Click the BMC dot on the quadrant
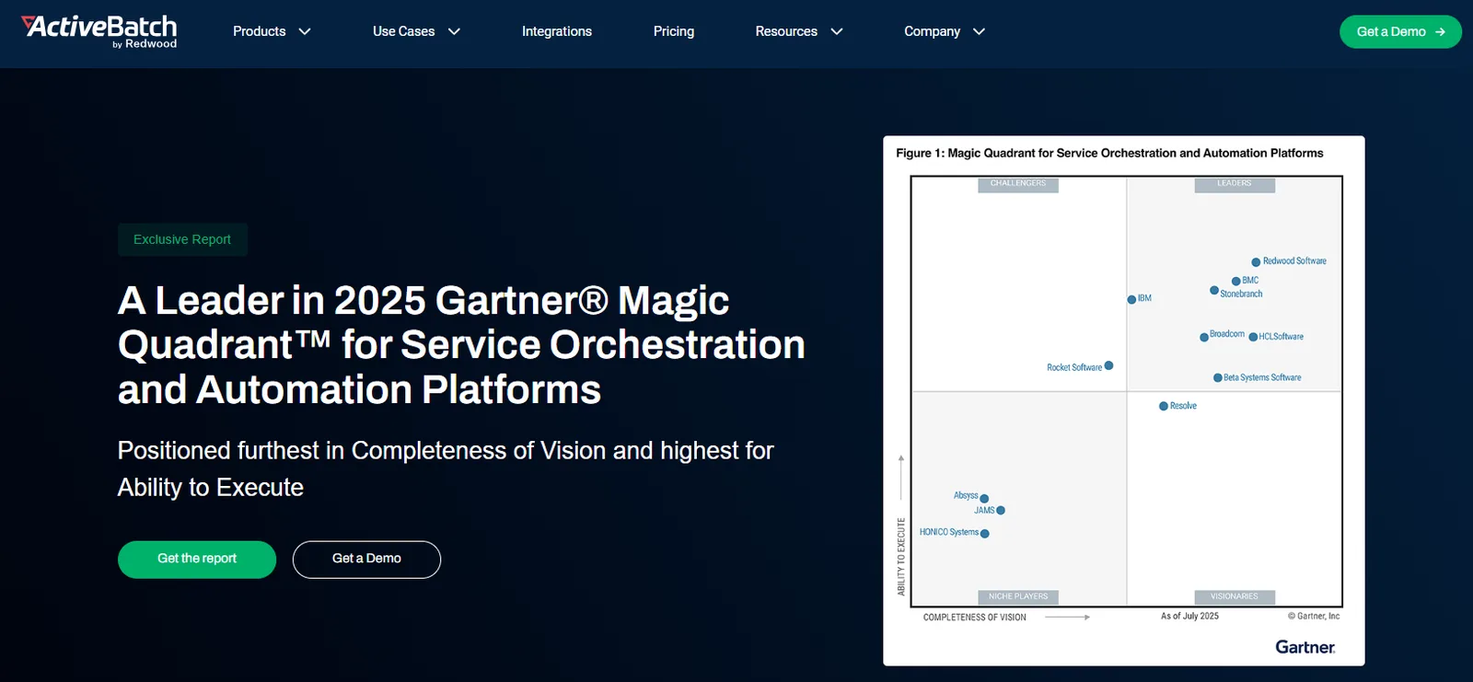 coord(1236,282)
